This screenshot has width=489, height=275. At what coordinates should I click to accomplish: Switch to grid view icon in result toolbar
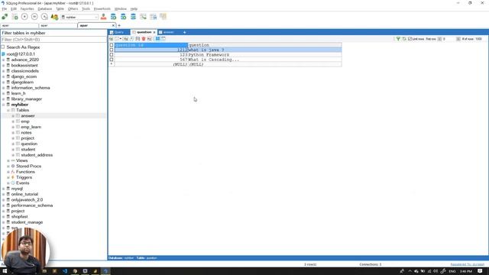click(158, 39)
